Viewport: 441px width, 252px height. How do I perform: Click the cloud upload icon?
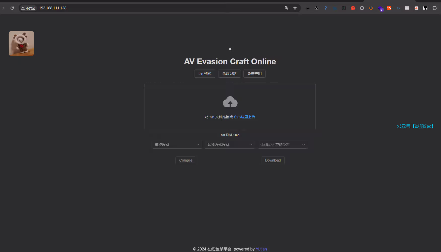[x=230, y=102]
